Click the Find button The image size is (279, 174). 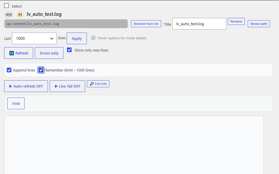click(16, 103)
